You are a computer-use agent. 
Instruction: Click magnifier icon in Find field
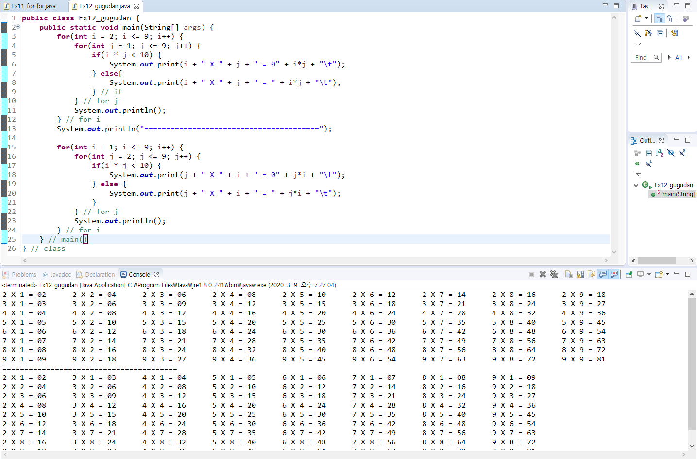click(x=656, y=57)
